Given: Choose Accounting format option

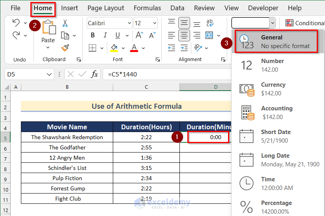Looking at the screenshot, I should pos(278,112).
